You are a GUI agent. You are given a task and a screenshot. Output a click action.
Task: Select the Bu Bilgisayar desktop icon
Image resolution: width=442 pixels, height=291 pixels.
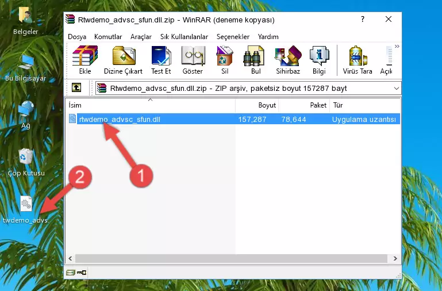click(x=25, y=68)
